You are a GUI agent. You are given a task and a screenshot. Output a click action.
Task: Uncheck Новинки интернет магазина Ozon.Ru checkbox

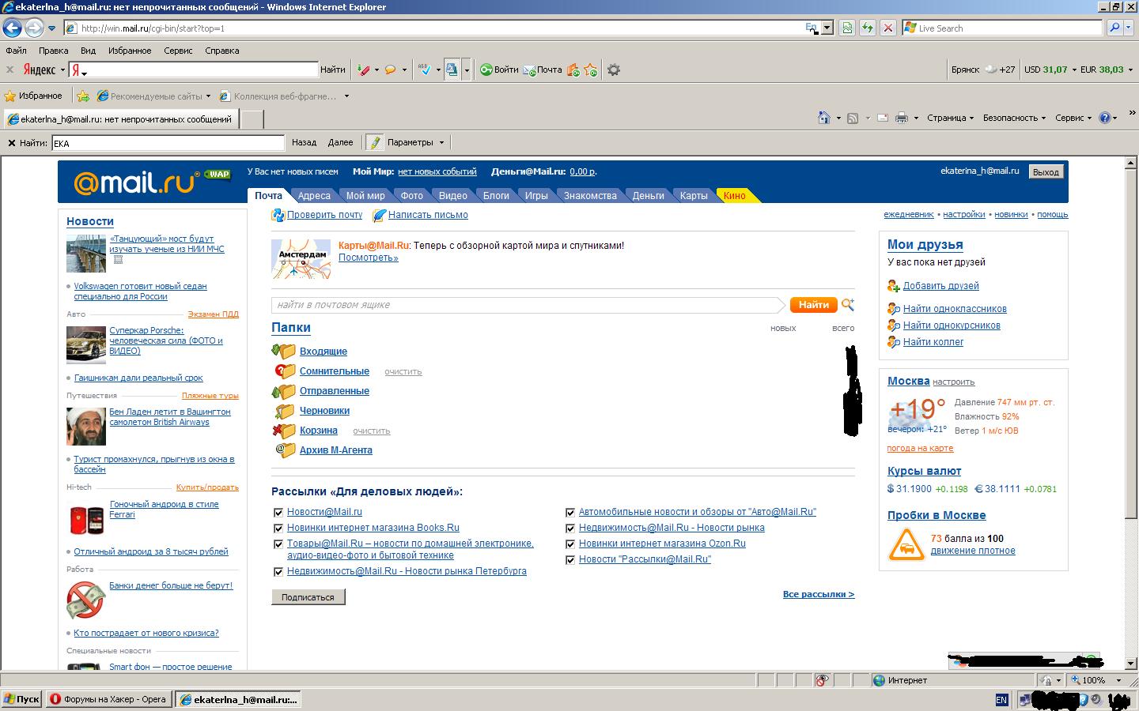570,544
